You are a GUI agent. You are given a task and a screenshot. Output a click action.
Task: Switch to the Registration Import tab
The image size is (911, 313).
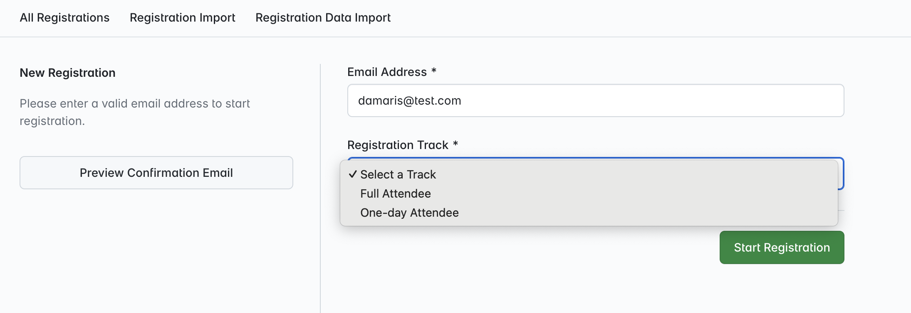(x=182, y=18)
